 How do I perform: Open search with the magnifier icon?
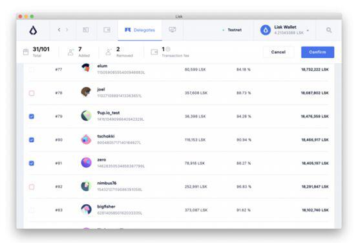pyautogui.click(x=329, y=30)
